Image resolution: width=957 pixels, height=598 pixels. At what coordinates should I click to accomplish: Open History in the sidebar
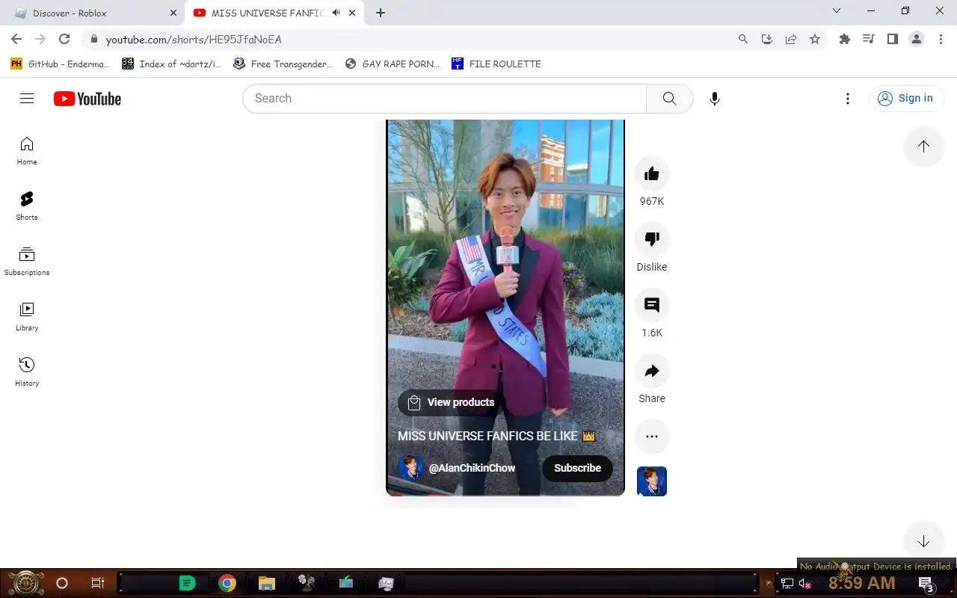(x=27, y=372)
